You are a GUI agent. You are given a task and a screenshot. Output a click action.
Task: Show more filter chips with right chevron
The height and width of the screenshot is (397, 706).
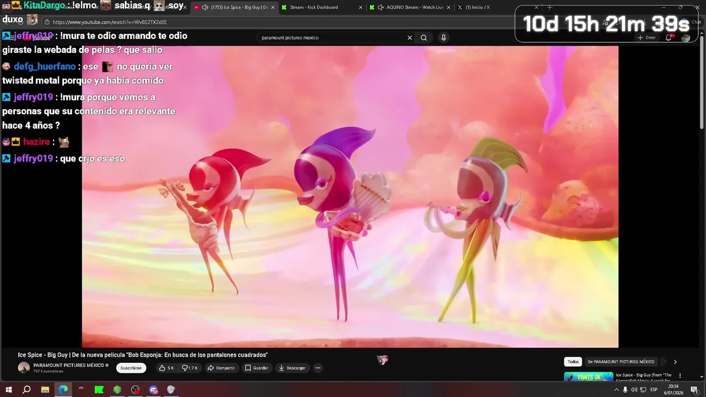tap(675, 362)
